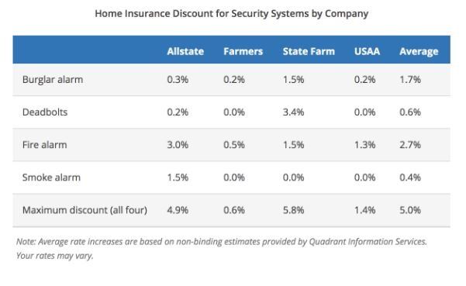Click Allstate's 1.5% Smoke alarm value
The width and height of the screenshot is (466, 286).
(178, 177)
